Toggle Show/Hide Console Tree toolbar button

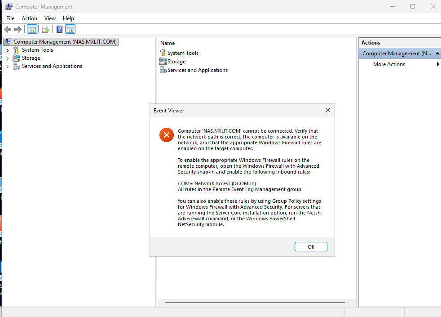[x=32, y=30]
